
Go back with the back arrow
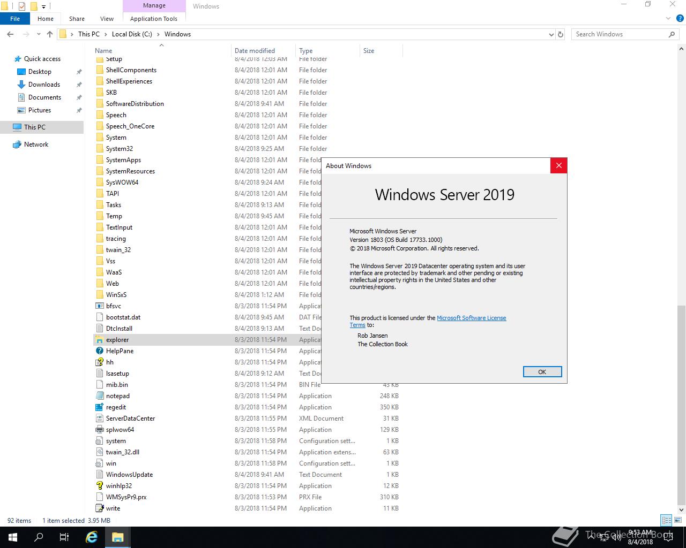[x=10, y=34]
